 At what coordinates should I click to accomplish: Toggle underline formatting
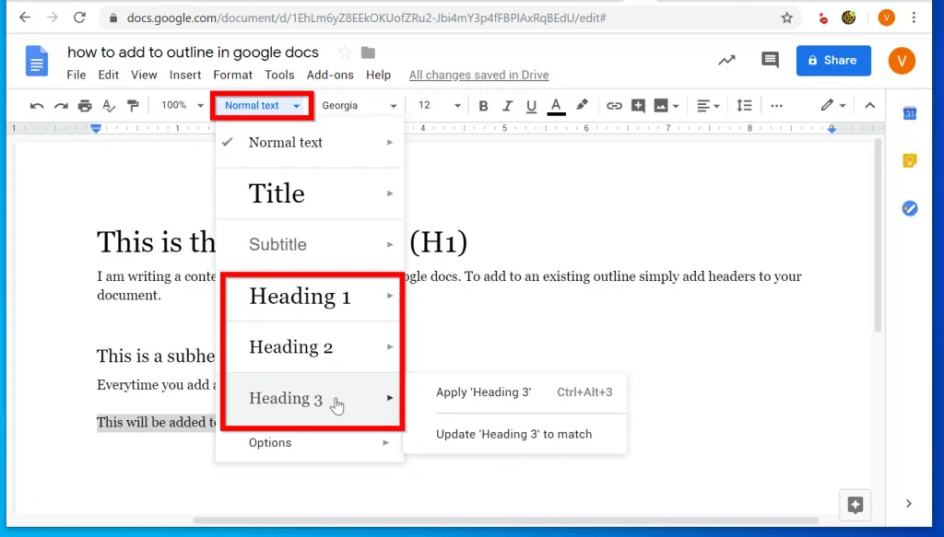point(531,106)
